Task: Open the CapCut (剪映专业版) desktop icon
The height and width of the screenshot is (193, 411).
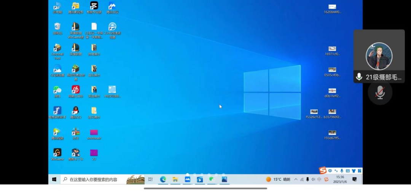Action: click(94, 6)
